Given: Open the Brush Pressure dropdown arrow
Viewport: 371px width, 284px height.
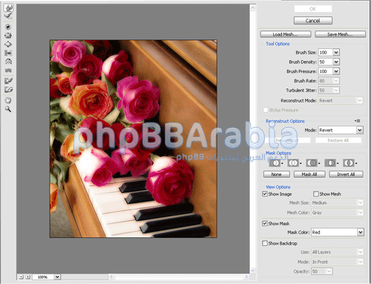Looking at the screenshot, I should pos(336,71).
